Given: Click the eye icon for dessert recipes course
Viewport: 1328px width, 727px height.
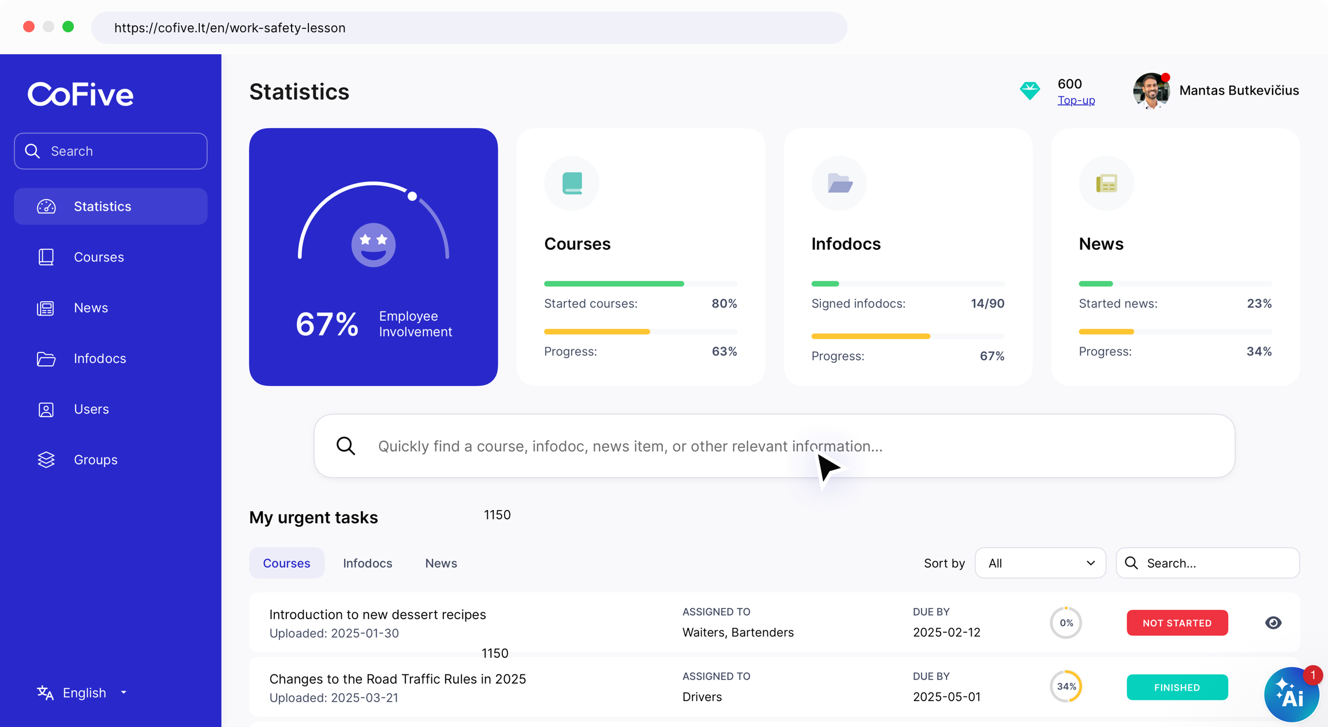Looking at the screenshot, I should 1273,623.
